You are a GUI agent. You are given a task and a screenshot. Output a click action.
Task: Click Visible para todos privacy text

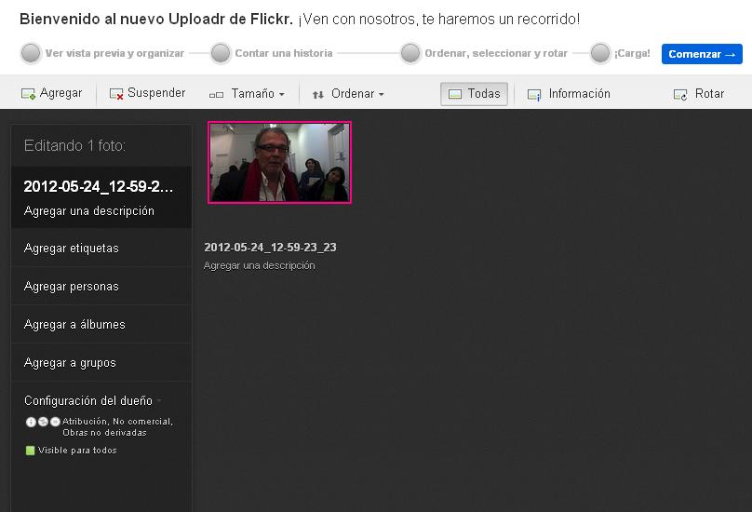pyautogui.click(x=77, y=451)
